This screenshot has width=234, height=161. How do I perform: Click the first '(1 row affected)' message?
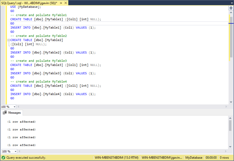click(22, 122)
